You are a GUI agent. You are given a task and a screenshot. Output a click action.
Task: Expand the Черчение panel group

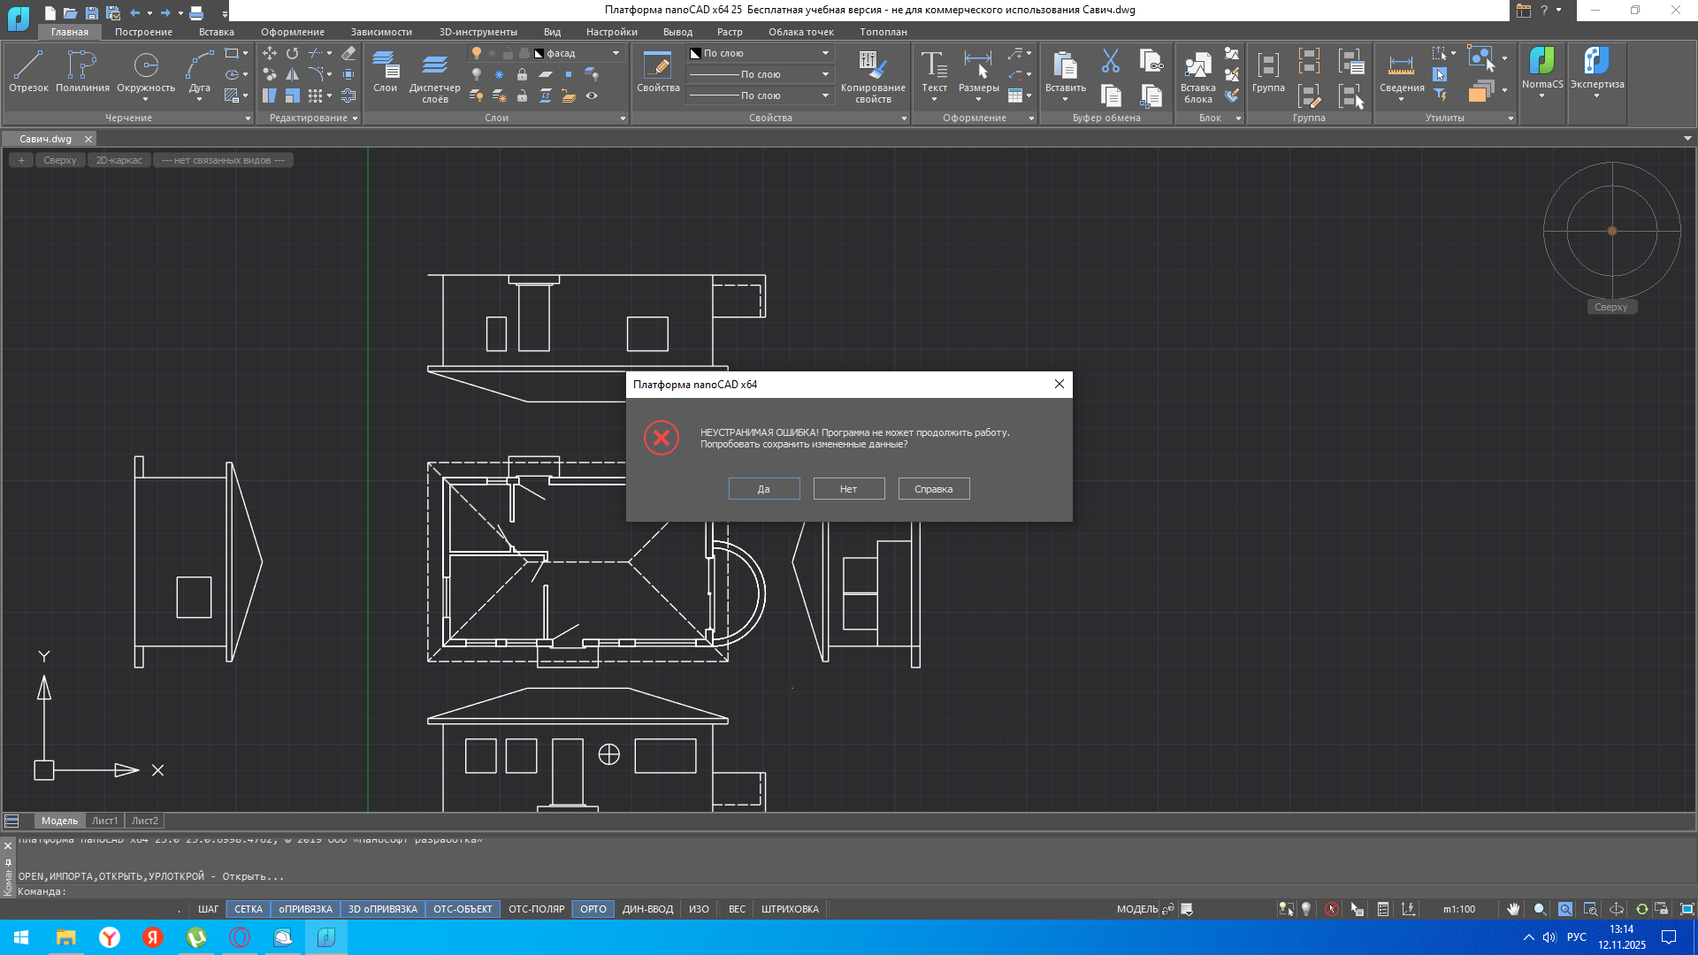[x=248, y=118]
